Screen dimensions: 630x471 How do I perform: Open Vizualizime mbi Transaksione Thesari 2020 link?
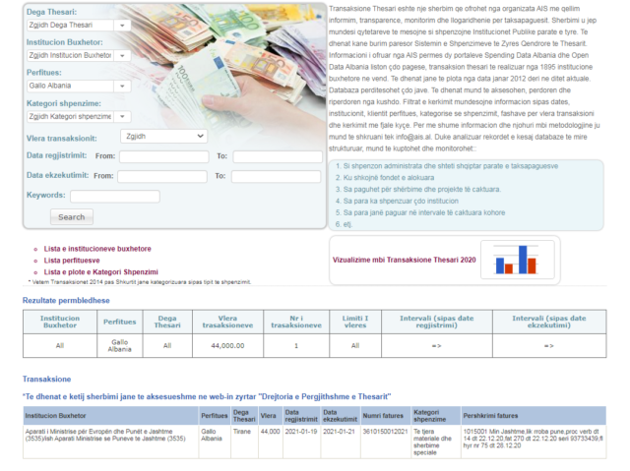tap(404, 261)
